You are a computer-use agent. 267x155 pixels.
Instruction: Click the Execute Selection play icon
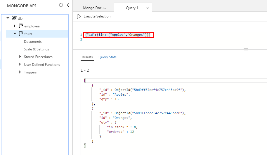(x=79, y=16)
